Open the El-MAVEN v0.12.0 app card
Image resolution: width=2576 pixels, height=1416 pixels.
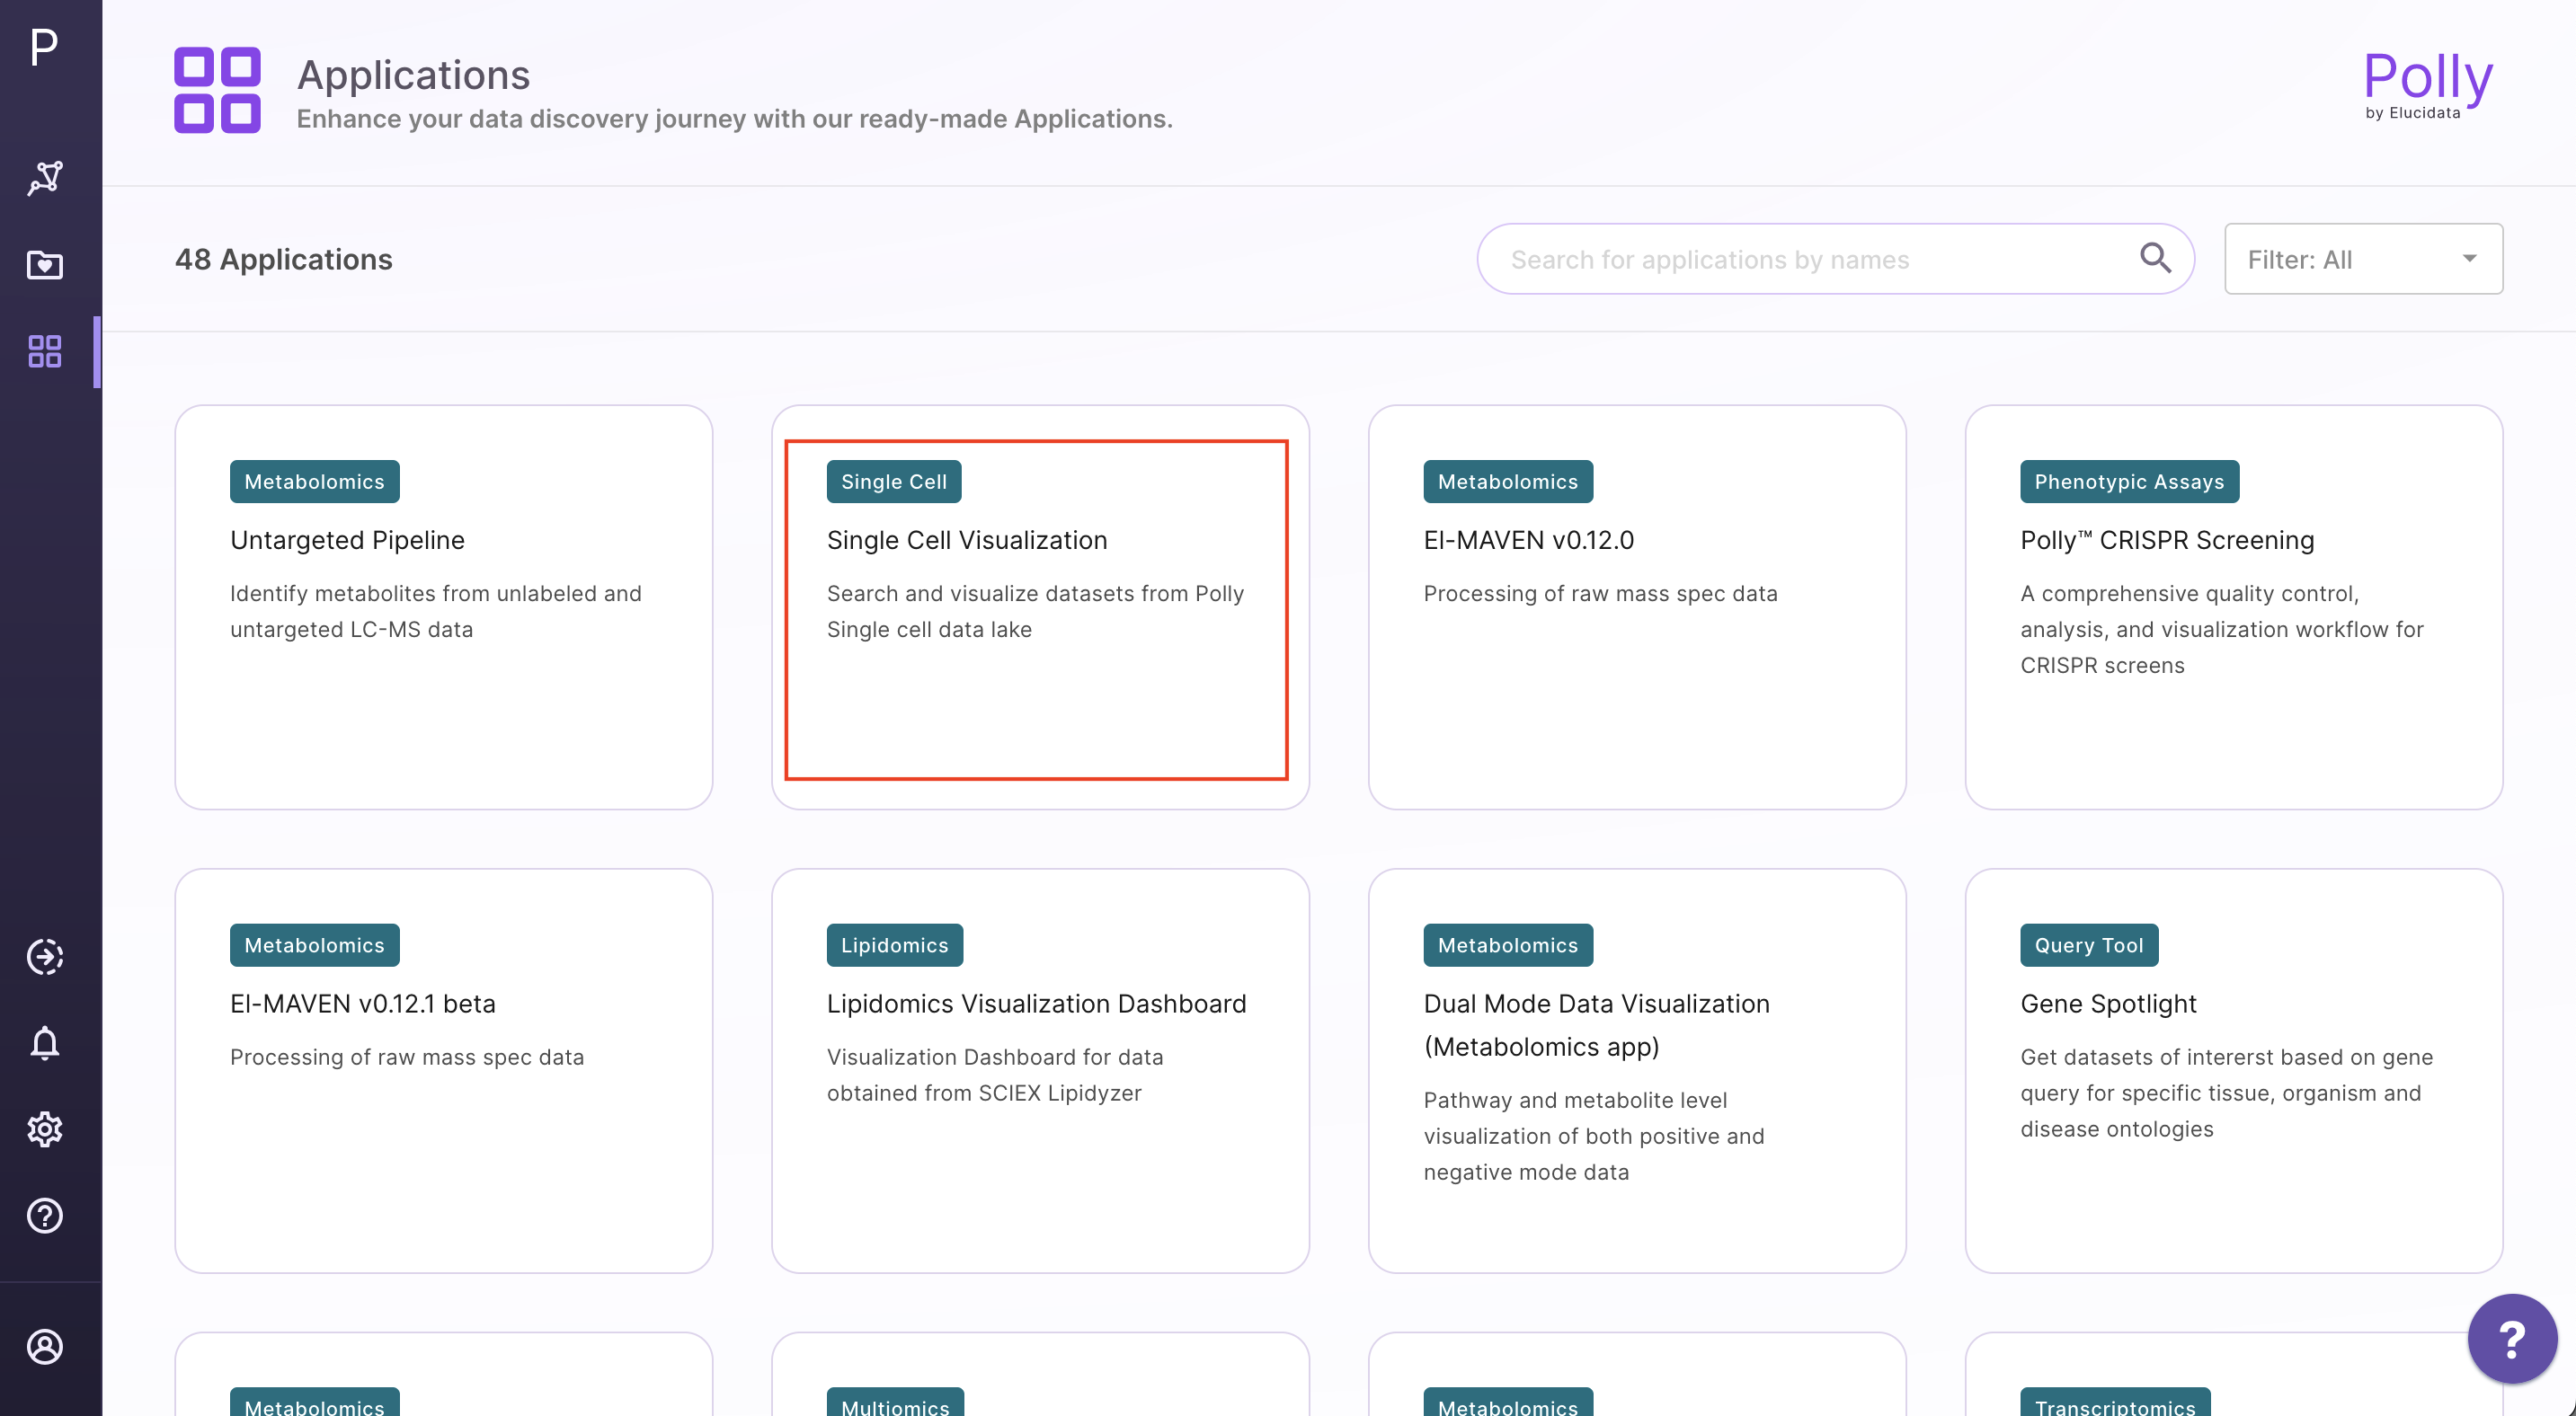1637,606
